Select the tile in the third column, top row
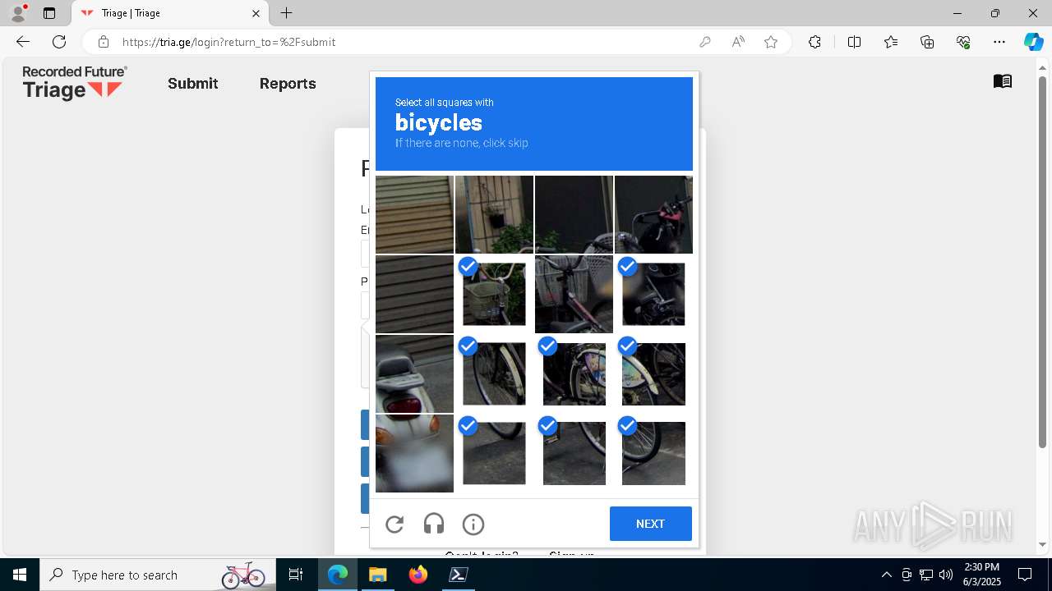Image resolution: width=1052 pixels, height=591 pixels. coord(574,214)
